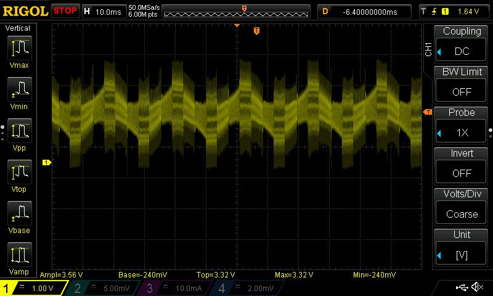Click the orange trigger position T marker
493x296 pixels.
click(x=256, y=31)
